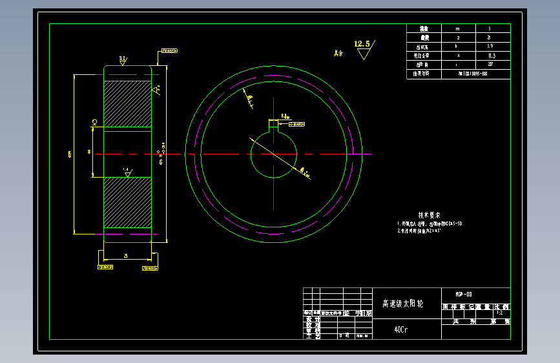Select the '高速级太阳轮' title block text
Screen dimensions: 560x363
[403, 304]
